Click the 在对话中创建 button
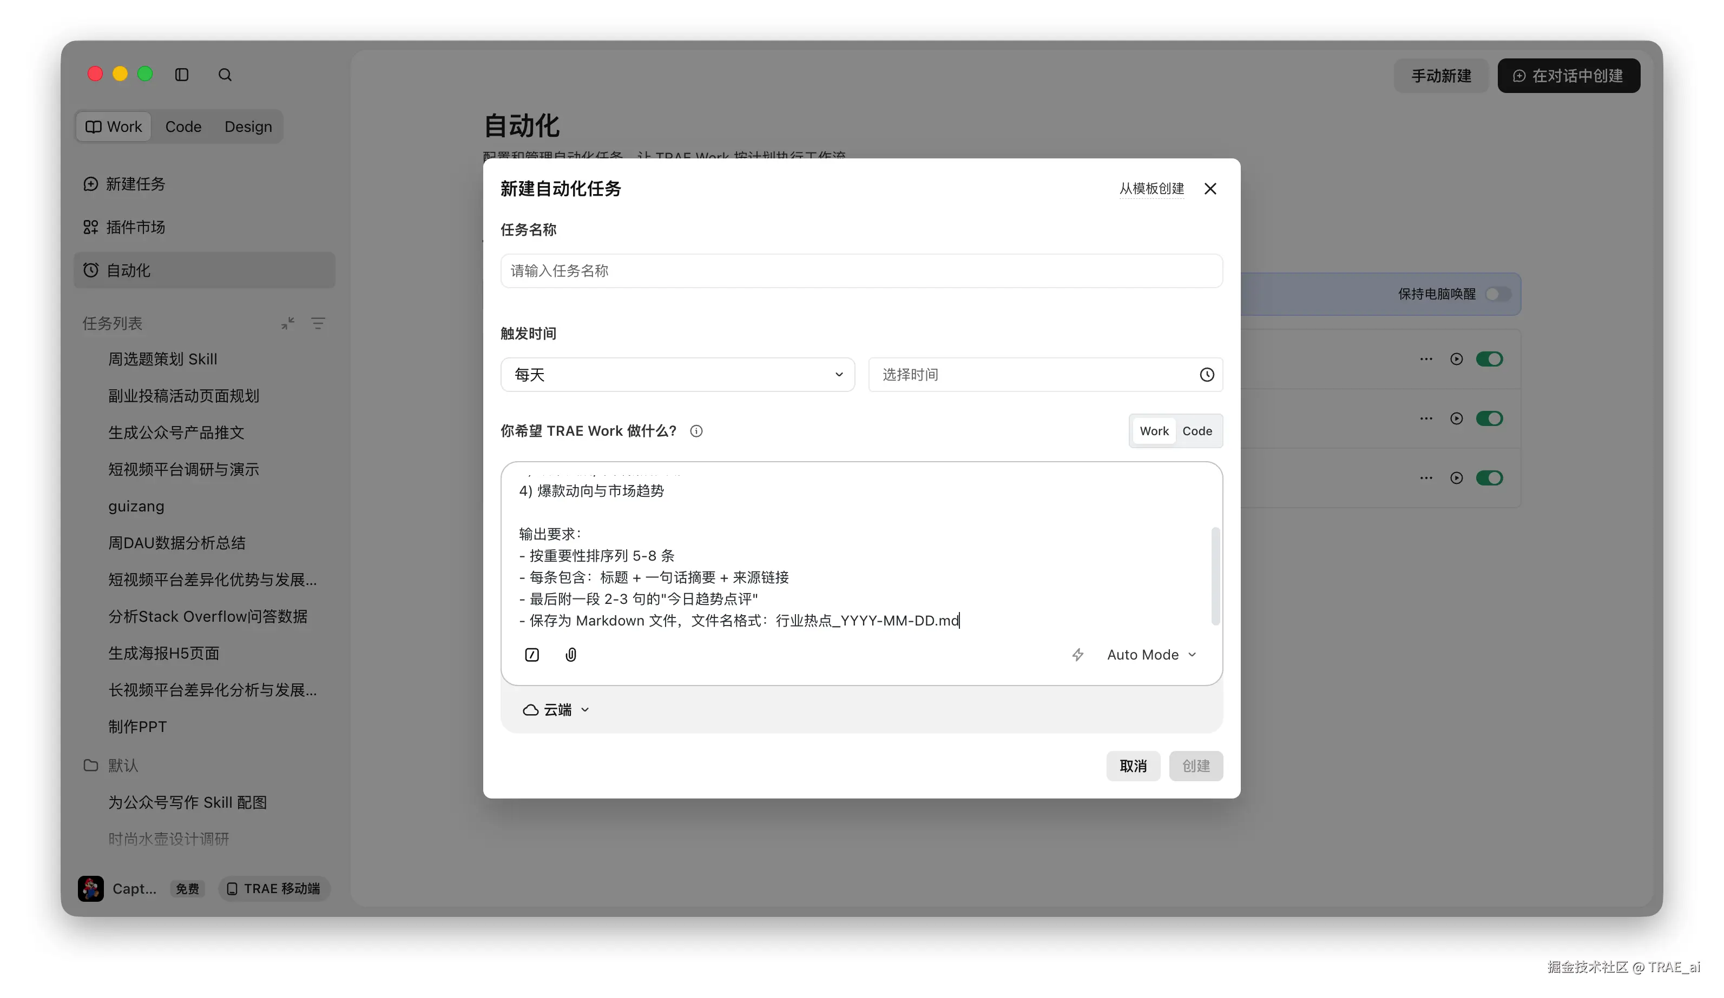Image resolution: width=1724 pixels, height=998 pixels. 1569,76
